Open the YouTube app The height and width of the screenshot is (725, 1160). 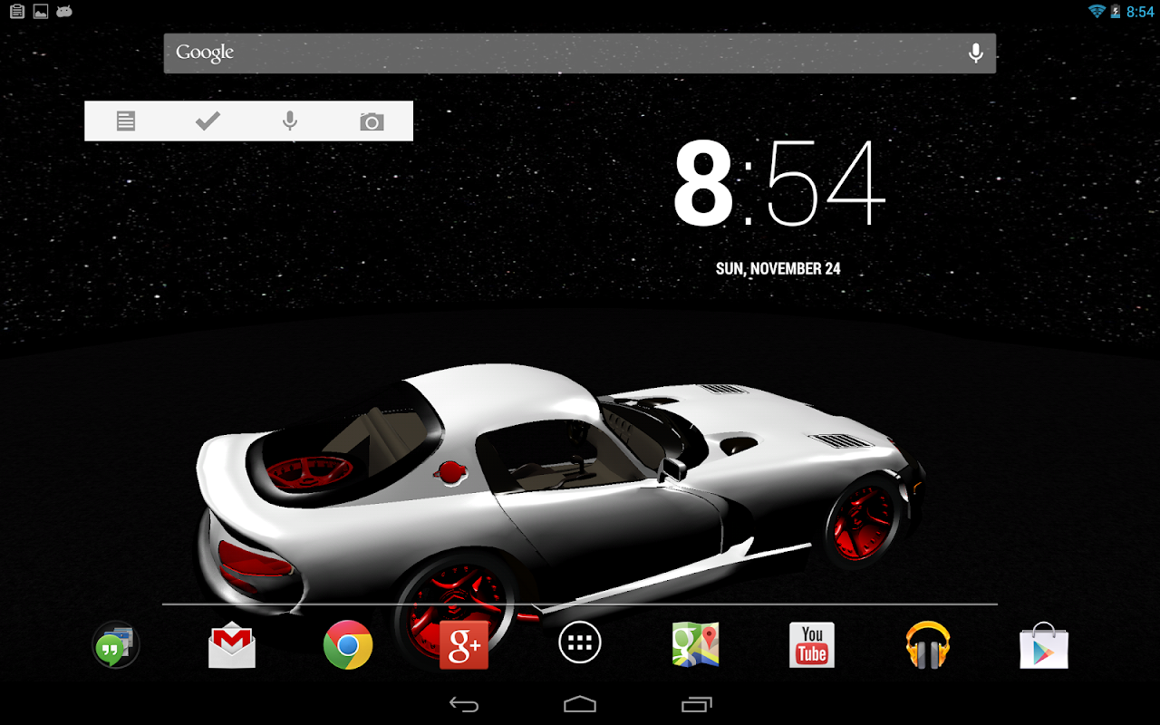(812, 645)
